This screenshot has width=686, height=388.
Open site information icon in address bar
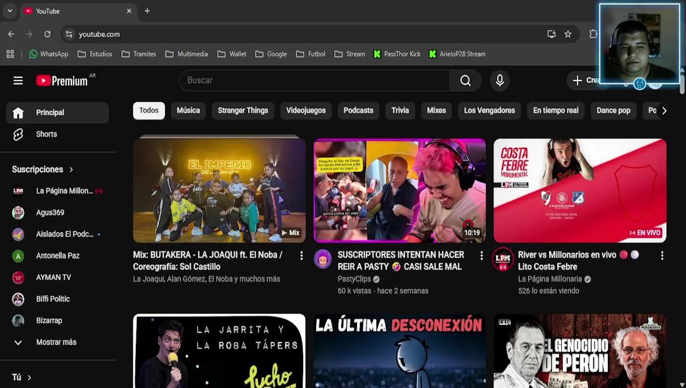[x=68, y=34]
